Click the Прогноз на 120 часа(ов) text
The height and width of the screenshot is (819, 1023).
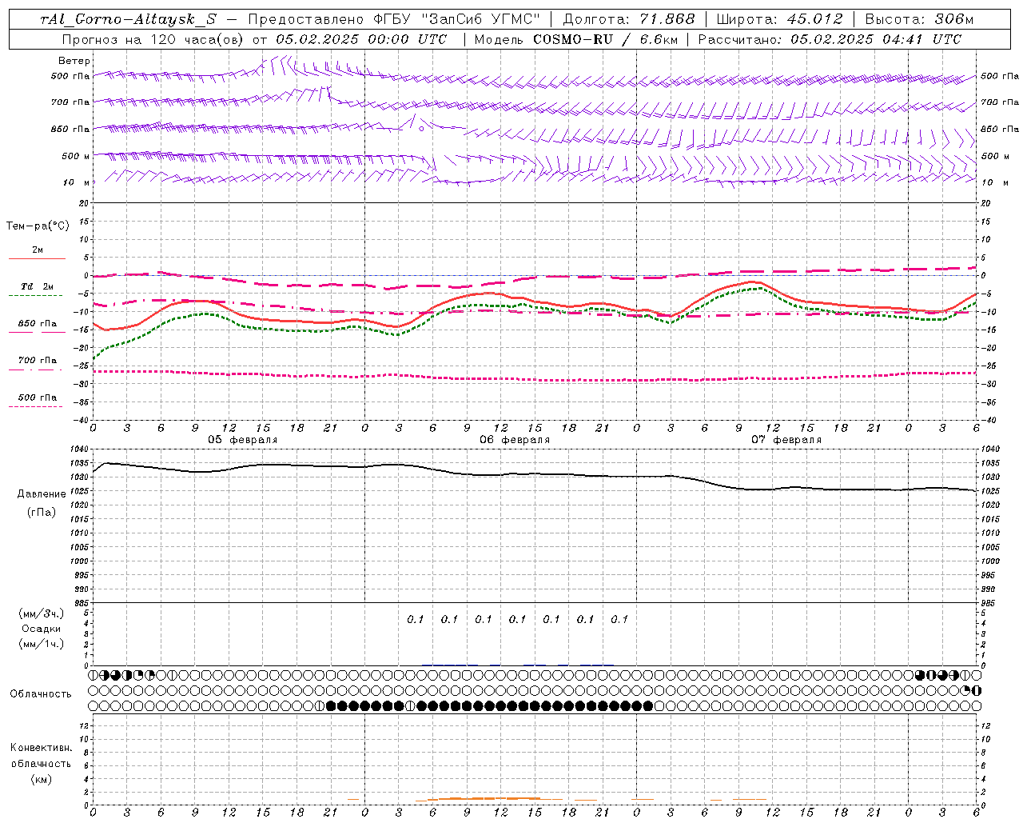[152, 39]
